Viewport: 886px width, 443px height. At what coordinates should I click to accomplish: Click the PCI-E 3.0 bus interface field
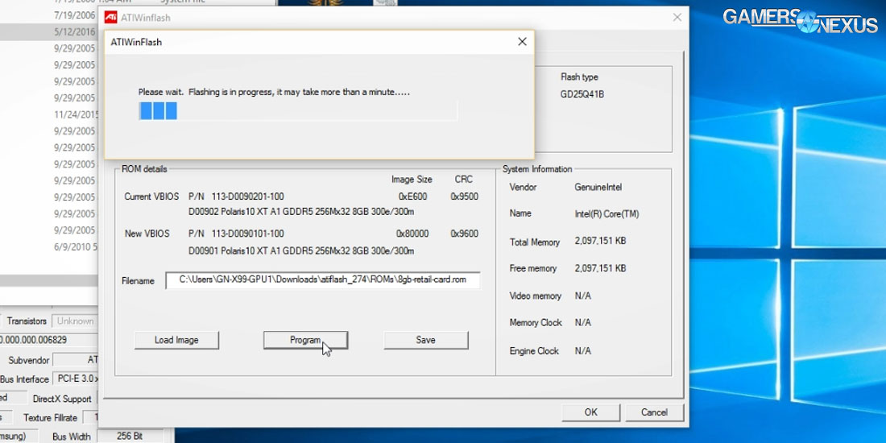pyautogui.click(x=76, y=379)
